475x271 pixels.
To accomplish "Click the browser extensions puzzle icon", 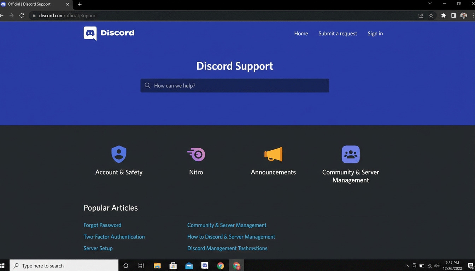I will (443, 16).
